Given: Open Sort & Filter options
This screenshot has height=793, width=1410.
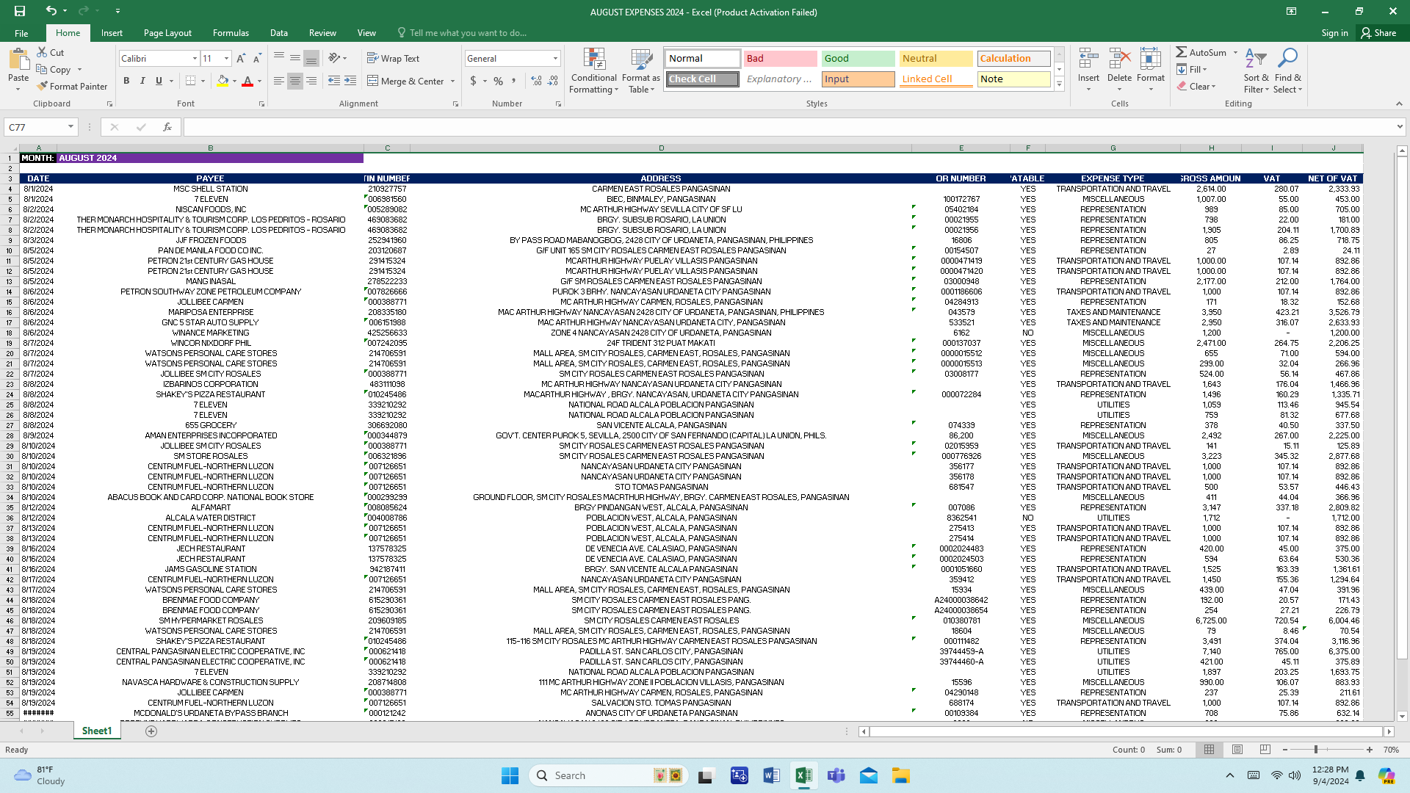Looking at the screenshot, I should [1256, 70].
